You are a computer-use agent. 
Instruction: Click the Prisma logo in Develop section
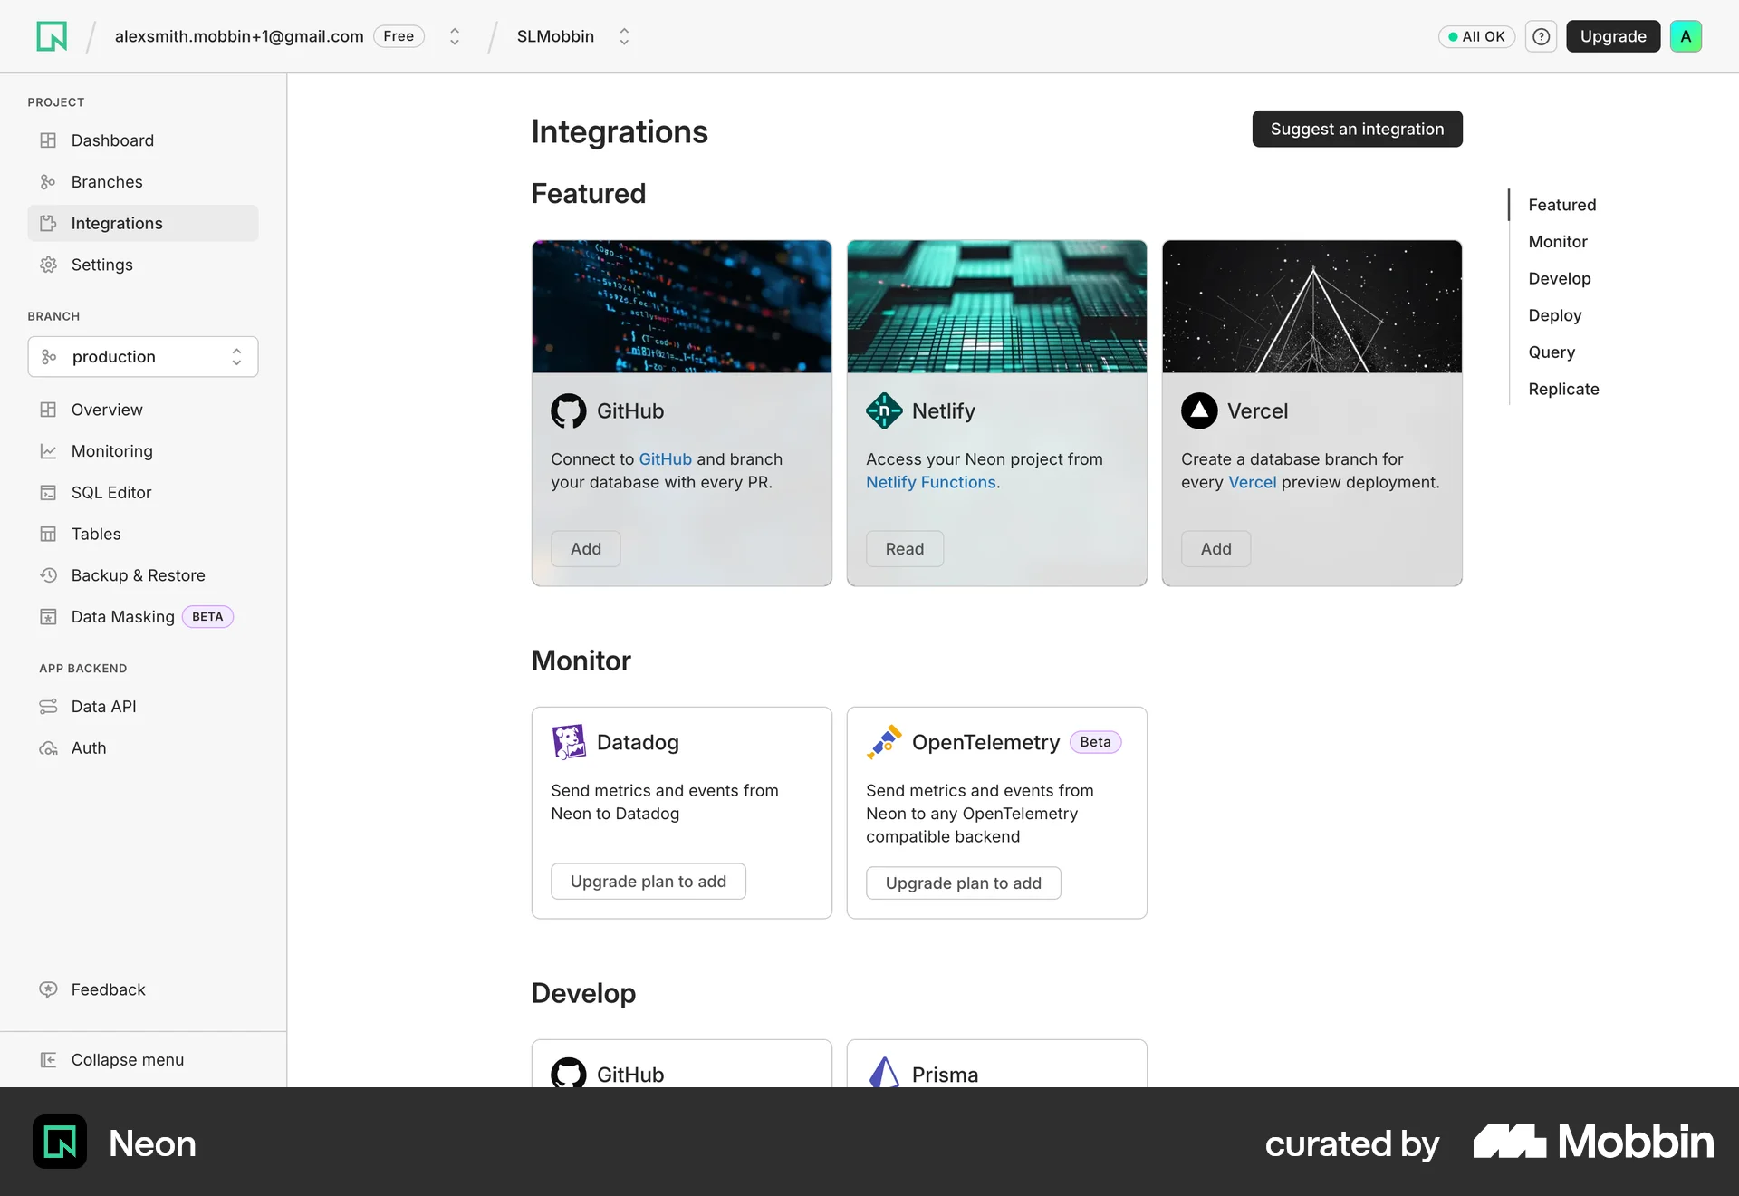pos(884,1073)
